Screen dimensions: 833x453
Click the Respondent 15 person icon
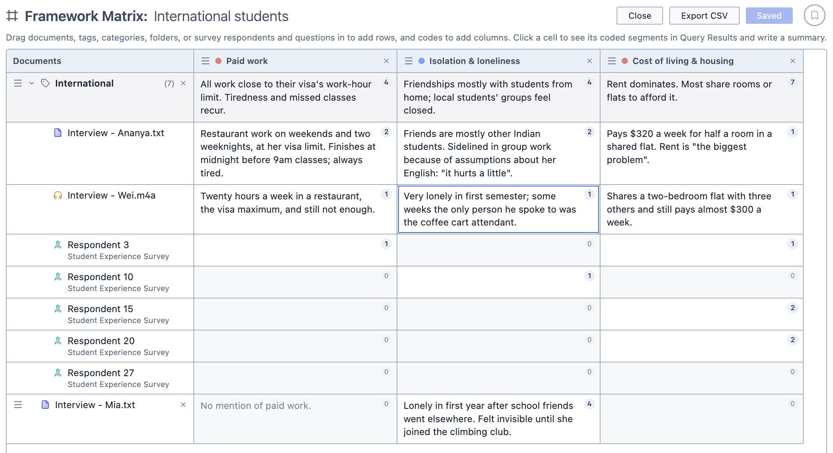tap(58, 309)
